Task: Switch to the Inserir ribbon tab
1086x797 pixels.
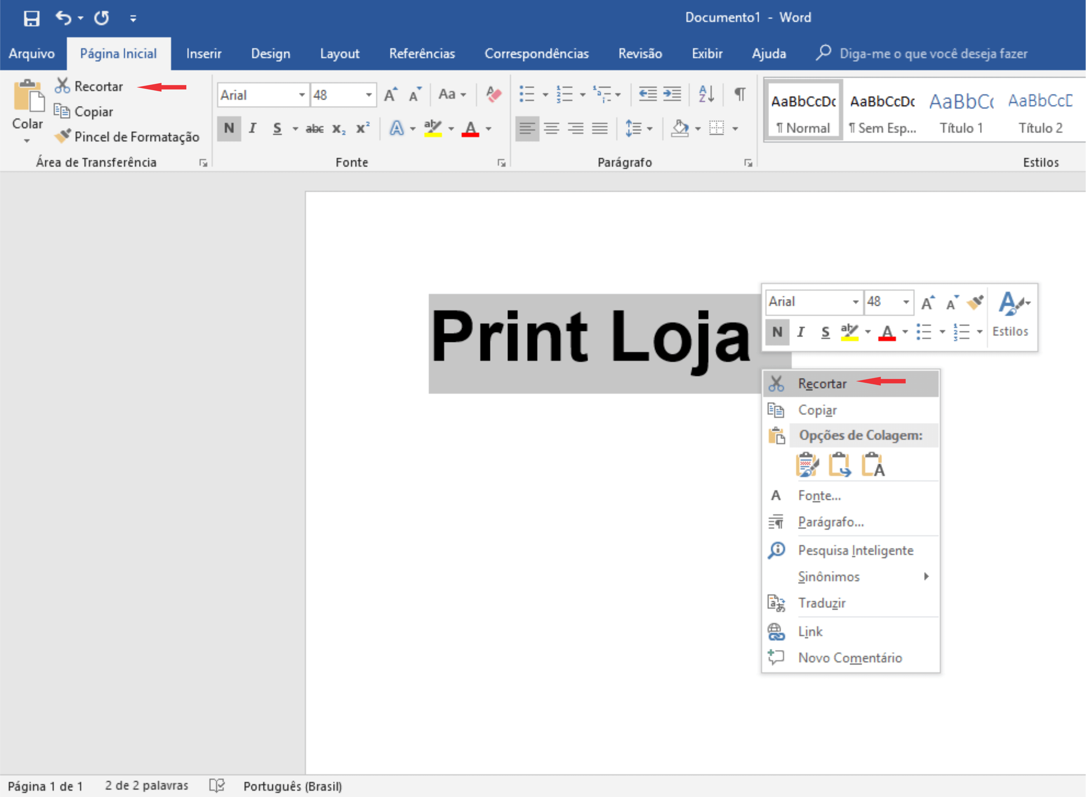Action: tap(204, 54)
